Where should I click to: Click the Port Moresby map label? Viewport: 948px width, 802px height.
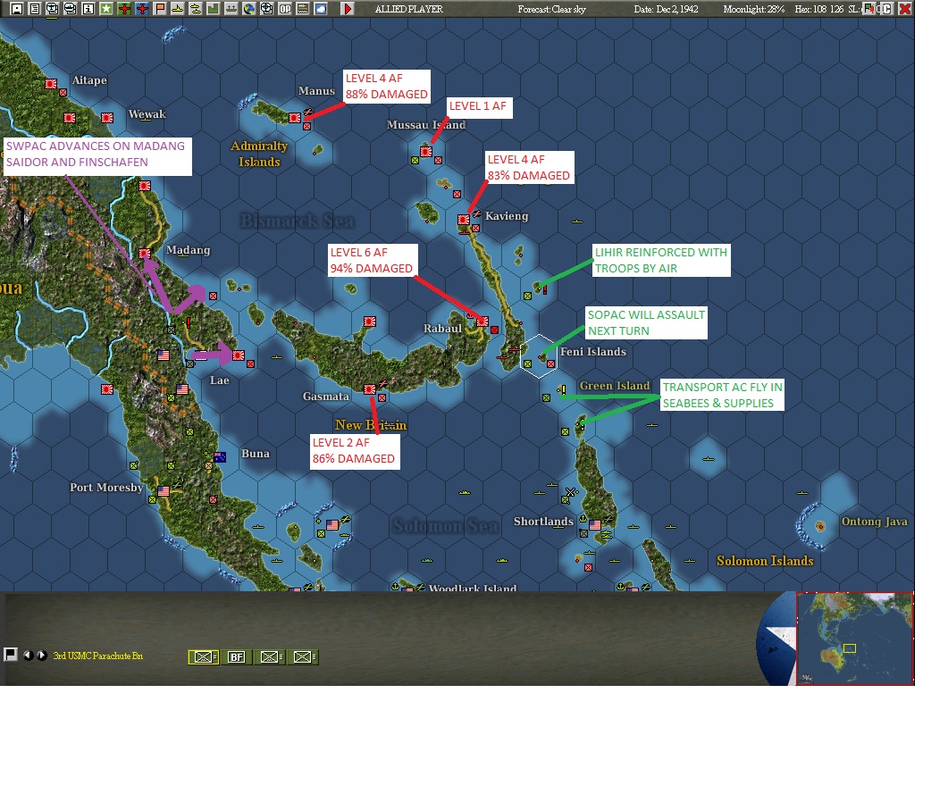(106, 487)
